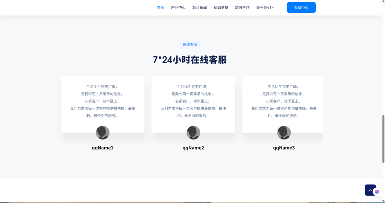Open 加盟合作 navigation item
The height and width of the screenshot is (203, 385).
tap(242, 8)
